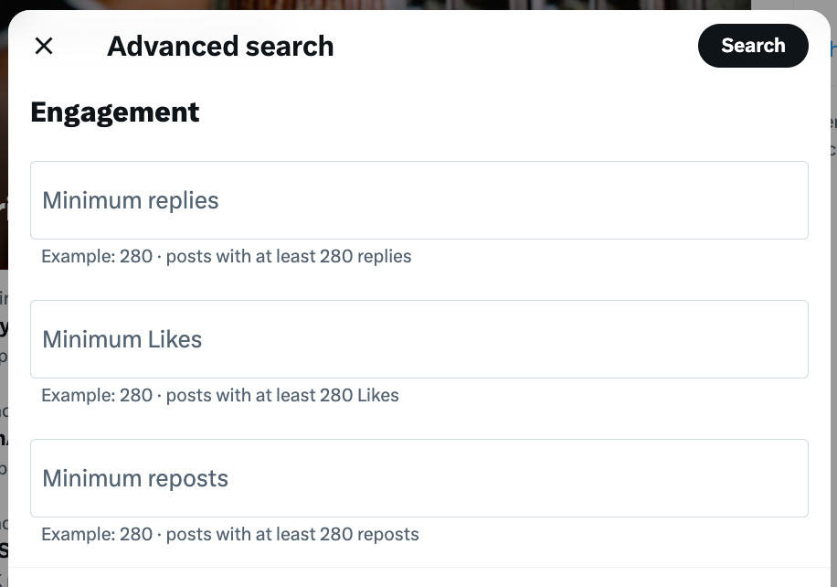Click the Engagement section heading

114,112
